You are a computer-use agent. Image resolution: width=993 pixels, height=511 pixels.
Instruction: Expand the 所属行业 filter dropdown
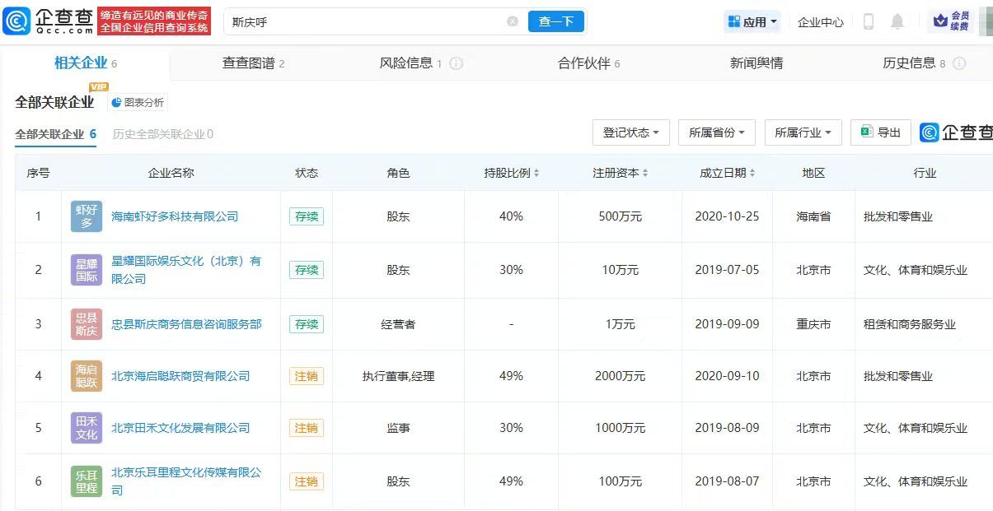pyautogui.click(x=802, y=132)
